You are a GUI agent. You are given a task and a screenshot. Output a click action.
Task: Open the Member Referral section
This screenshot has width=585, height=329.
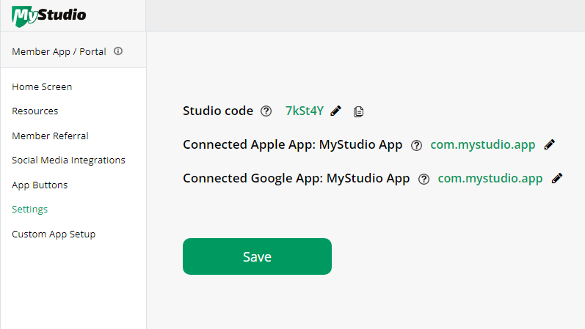[50, 136]
